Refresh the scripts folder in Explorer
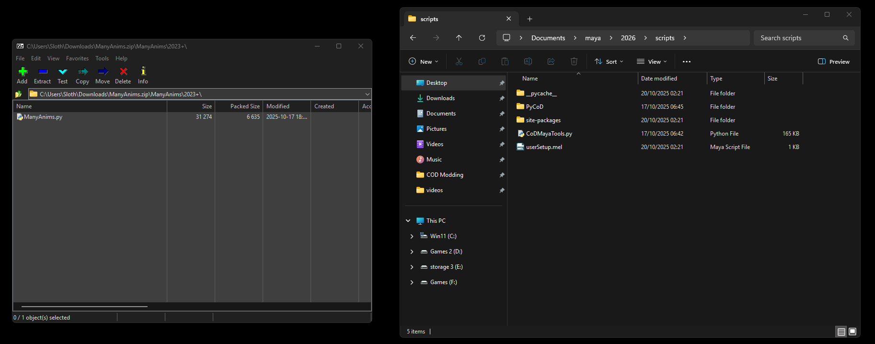This screenshot has width=875, height=344. pos(482,38)
